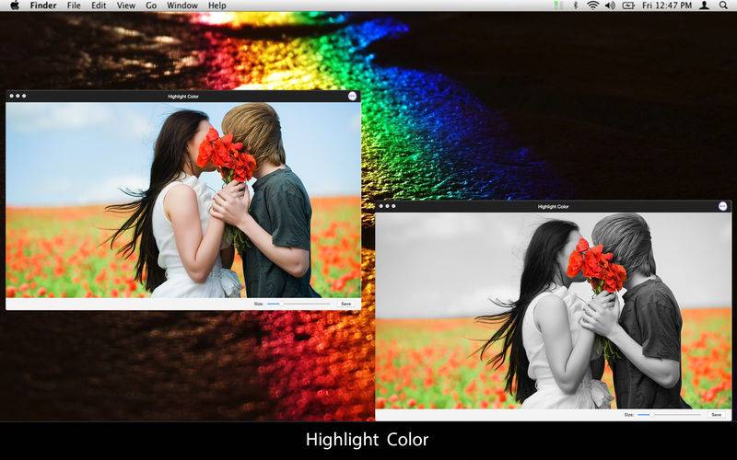
Task: Minimize the grayscale photo Highlight Color window
Action: 387,206
